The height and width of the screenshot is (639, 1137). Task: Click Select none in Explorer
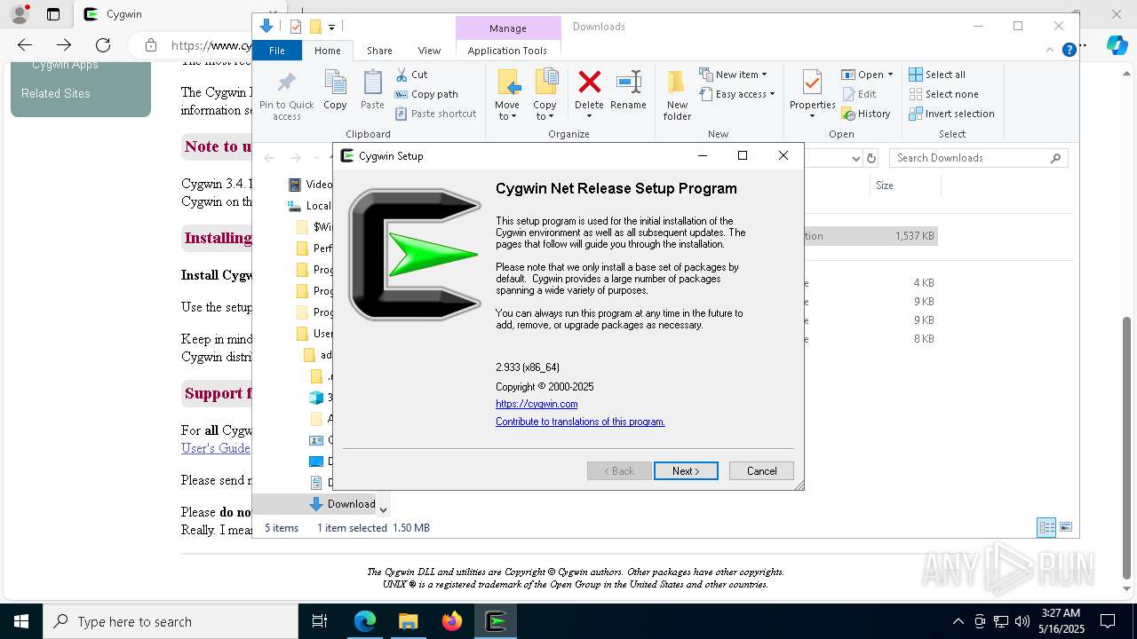943,94
